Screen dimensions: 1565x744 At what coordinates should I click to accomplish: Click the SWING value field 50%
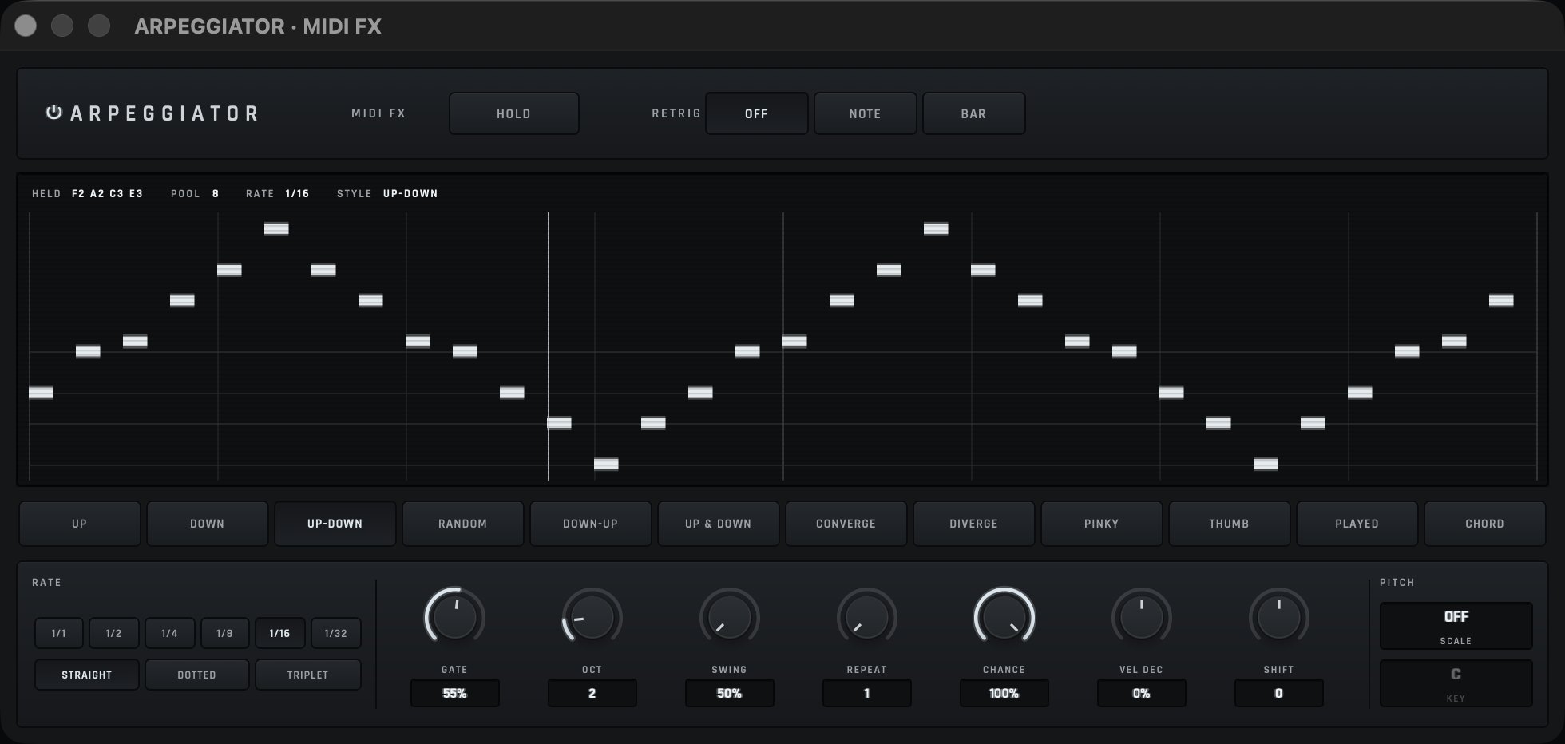(730, 693)
